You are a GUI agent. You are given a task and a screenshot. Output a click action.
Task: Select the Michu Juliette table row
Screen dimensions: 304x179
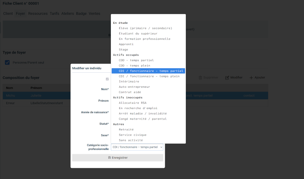coord(35,95)
